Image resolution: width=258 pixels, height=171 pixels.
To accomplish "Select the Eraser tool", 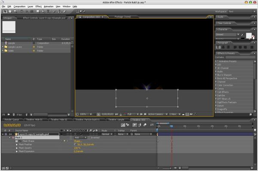I will (x=64, y=11).
